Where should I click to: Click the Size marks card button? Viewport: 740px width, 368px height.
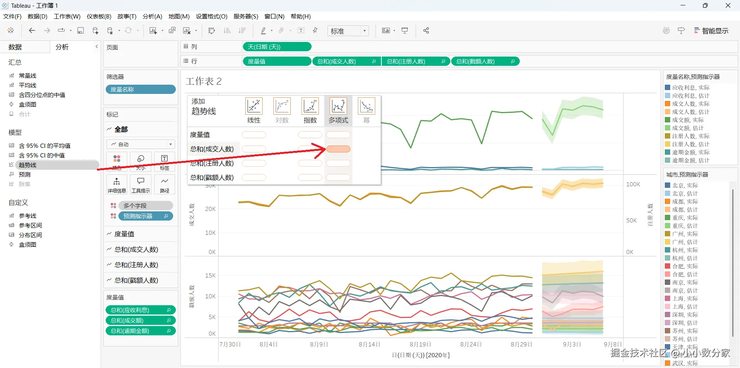point(141,162)
